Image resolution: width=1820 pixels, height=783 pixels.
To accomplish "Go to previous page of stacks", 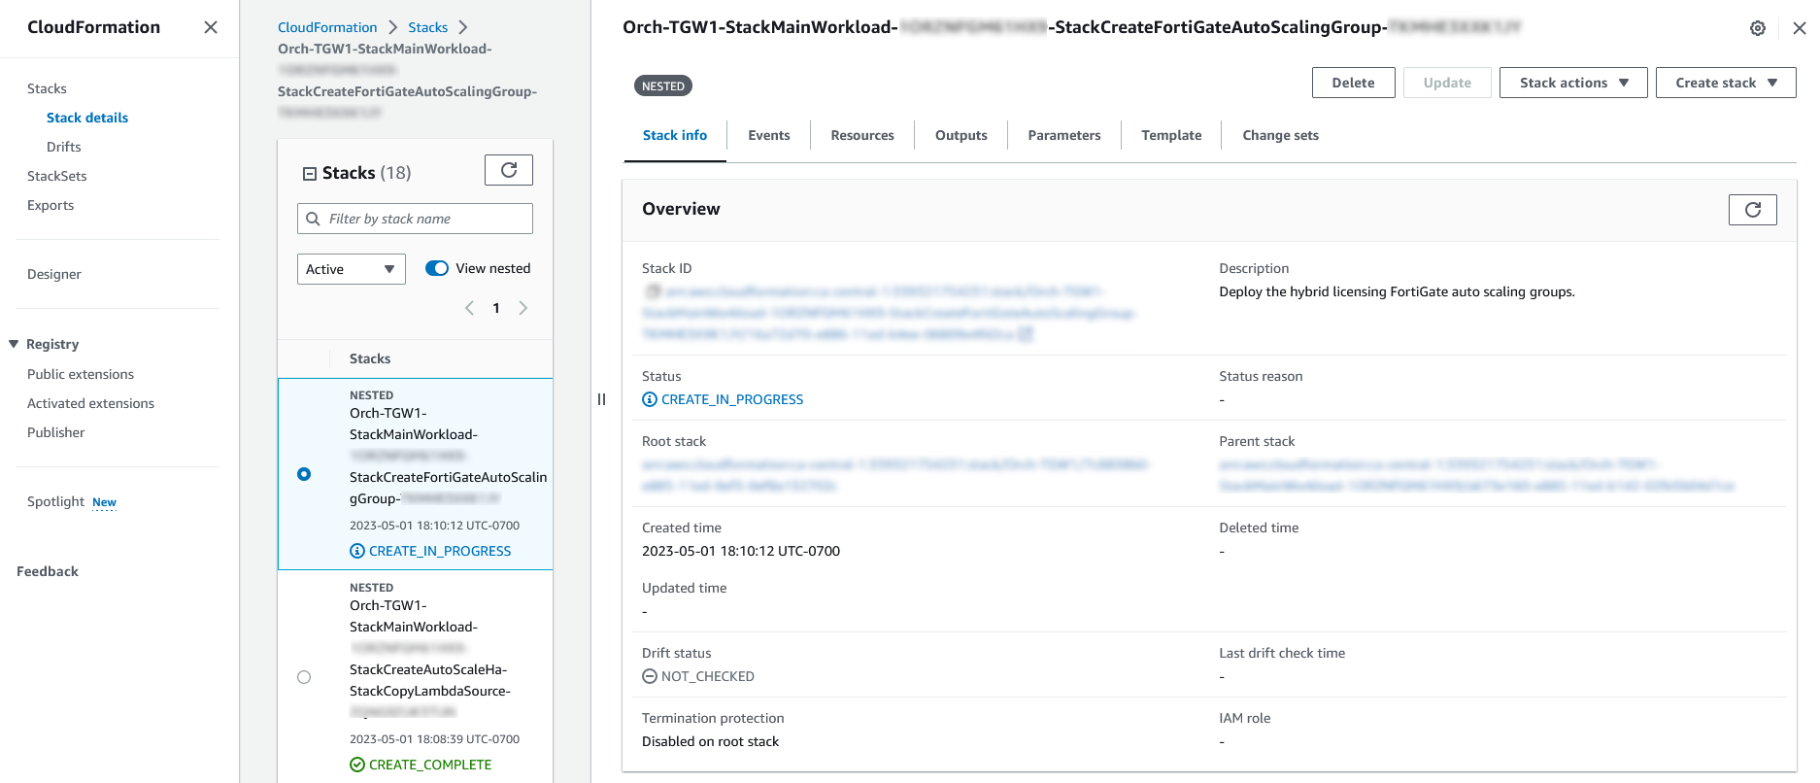I will 470,308.
